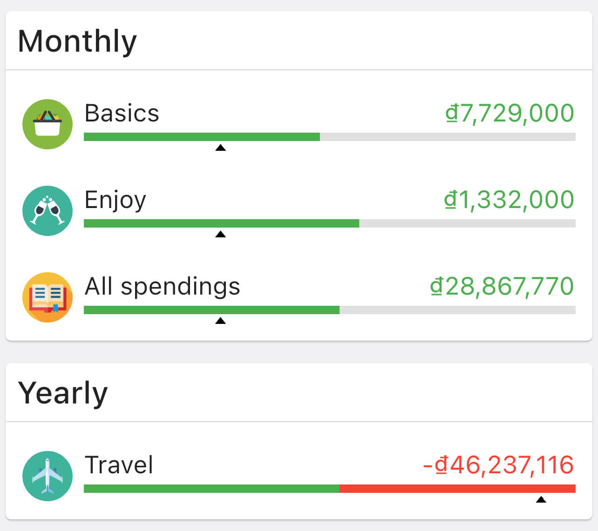Click the Basics green progress bar
The image size is (598, 531).
tap(202, 137)
